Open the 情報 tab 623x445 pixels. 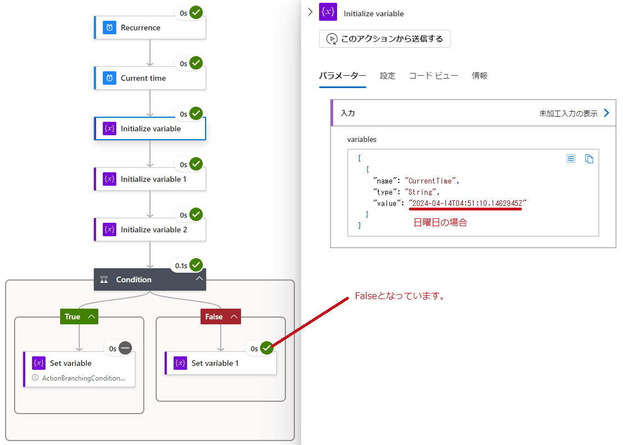480,75
